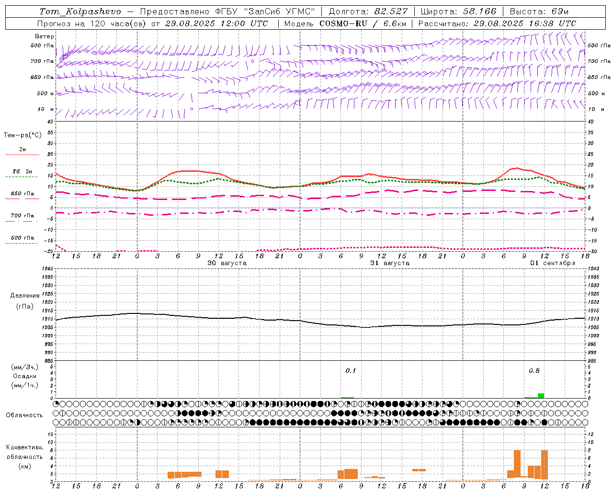Click the Давление panel label

click(25, 296)
